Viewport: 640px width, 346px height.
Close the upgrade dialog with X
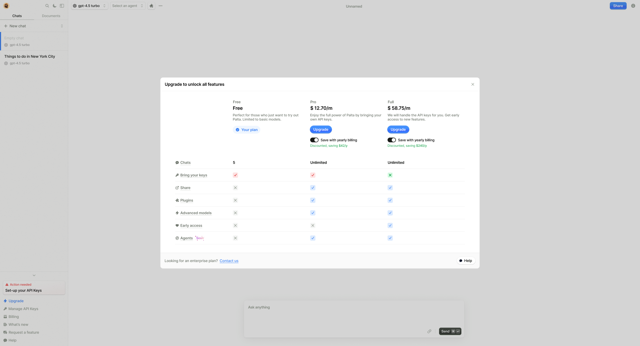[473, 84]
